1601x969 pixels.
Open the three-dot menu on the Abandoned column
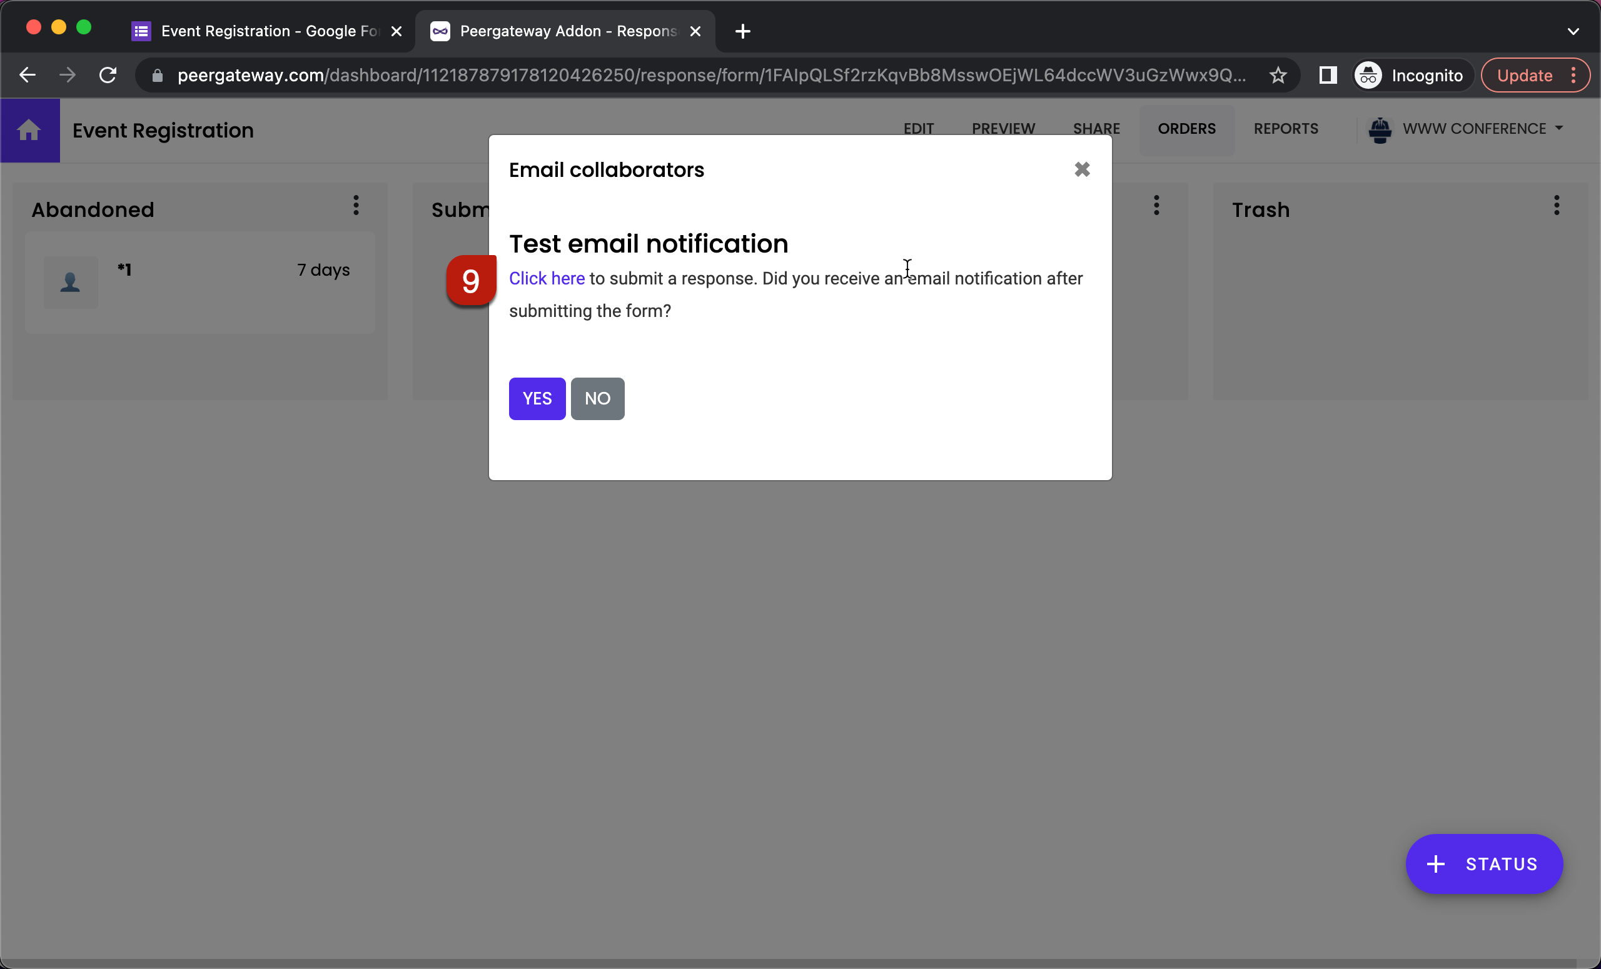[356, 206]
